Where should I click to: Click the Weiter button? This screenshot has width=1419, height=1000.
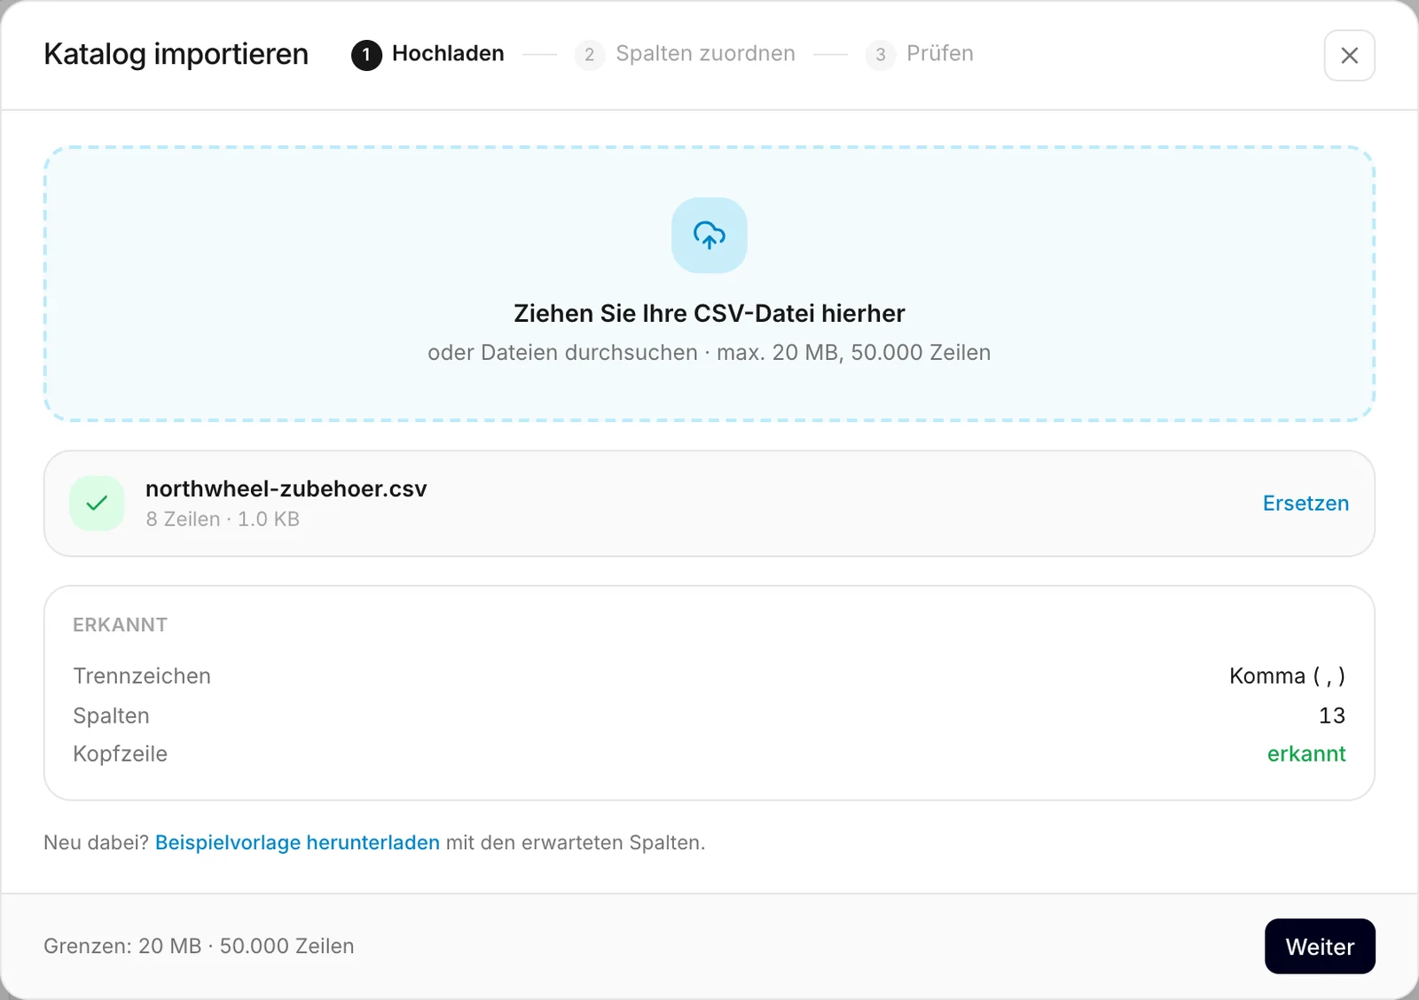(x=1320, y=946)
